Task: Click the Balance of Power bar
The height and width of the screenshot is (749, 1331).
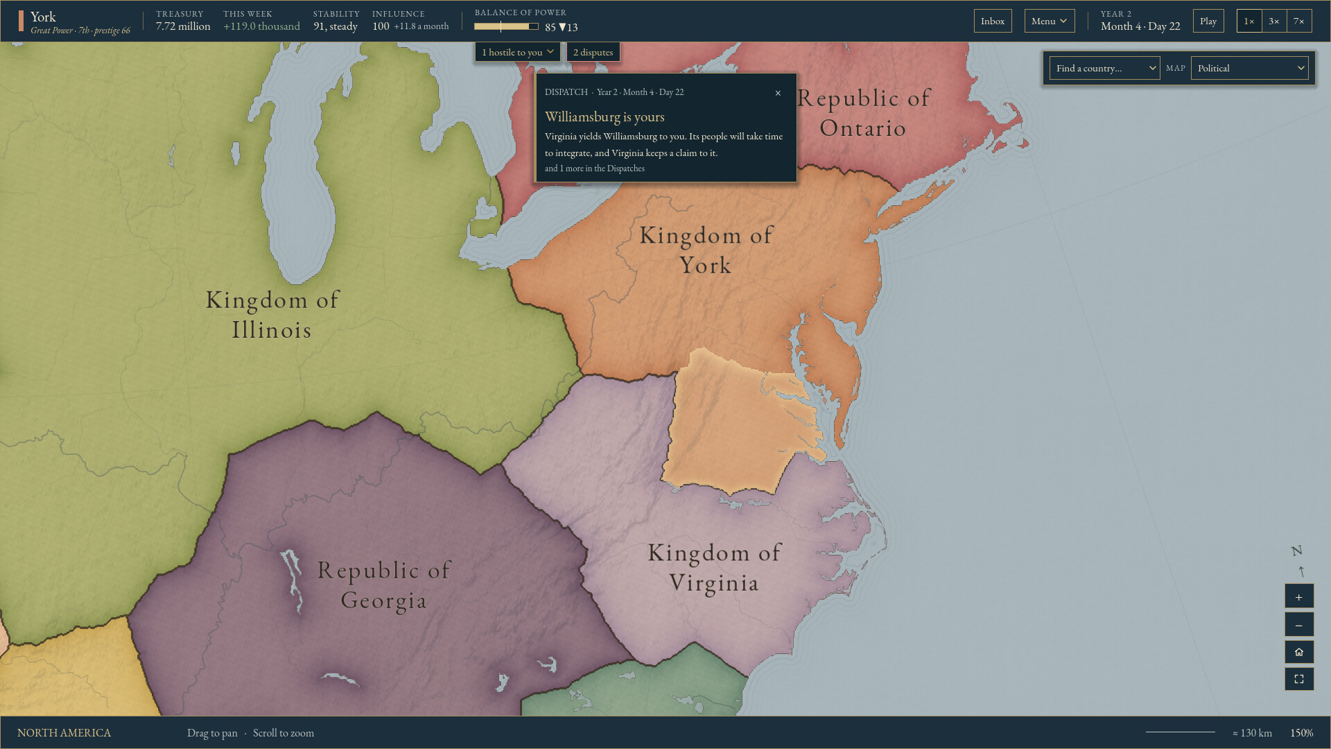Action: point(506,26)
